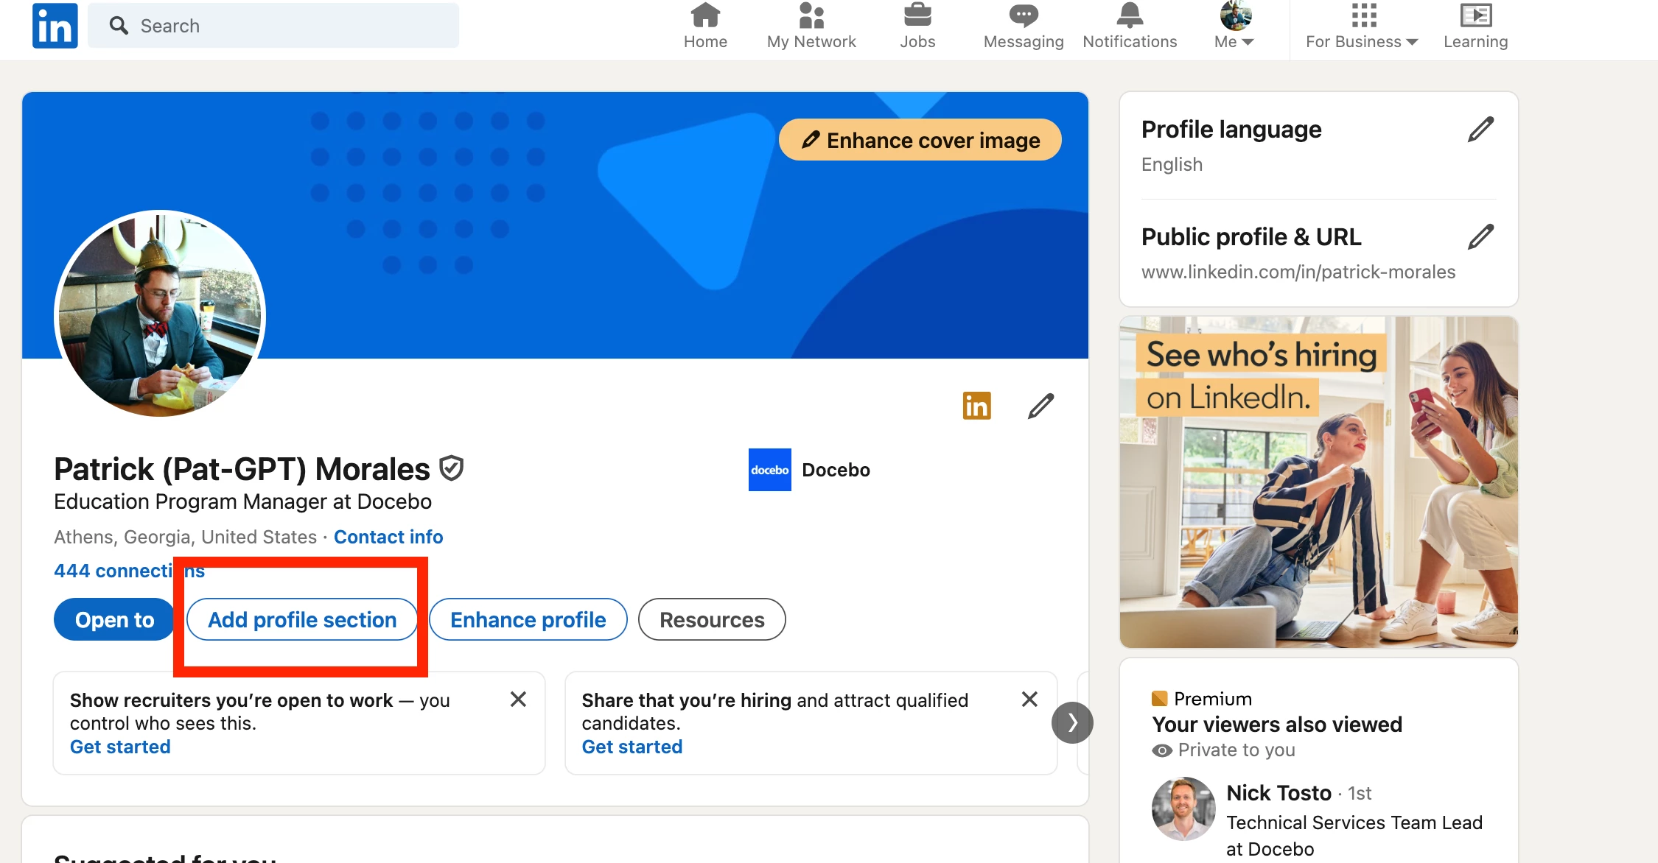Edit Profile language with pencil icon

click(1480, 130)
